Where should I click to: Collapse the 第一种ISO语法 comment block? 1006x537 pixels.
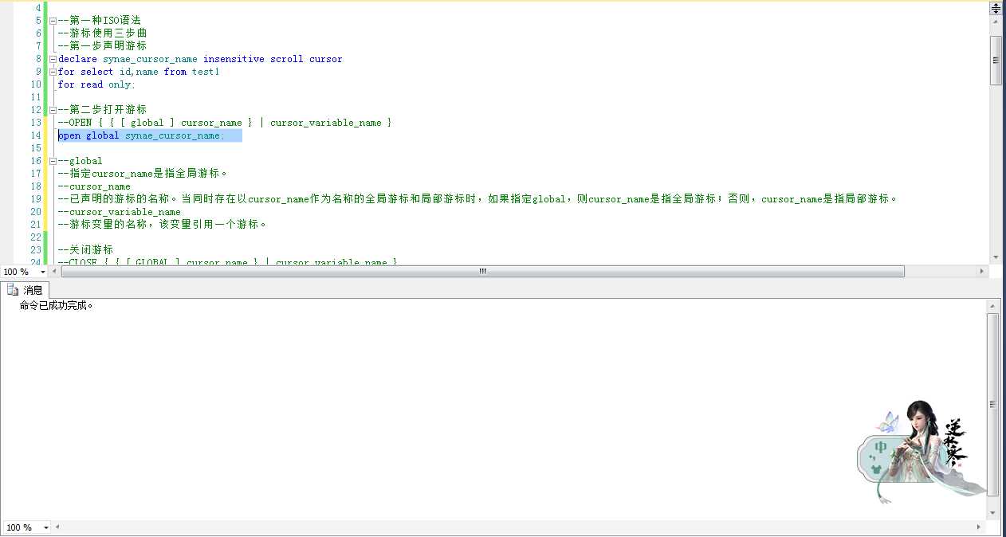pyautogui.click(x=53, y=21)
